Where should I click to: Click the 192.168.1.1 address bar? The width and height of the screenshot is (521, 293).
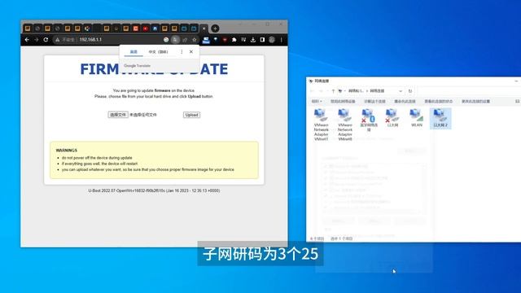tap(126, 40)
